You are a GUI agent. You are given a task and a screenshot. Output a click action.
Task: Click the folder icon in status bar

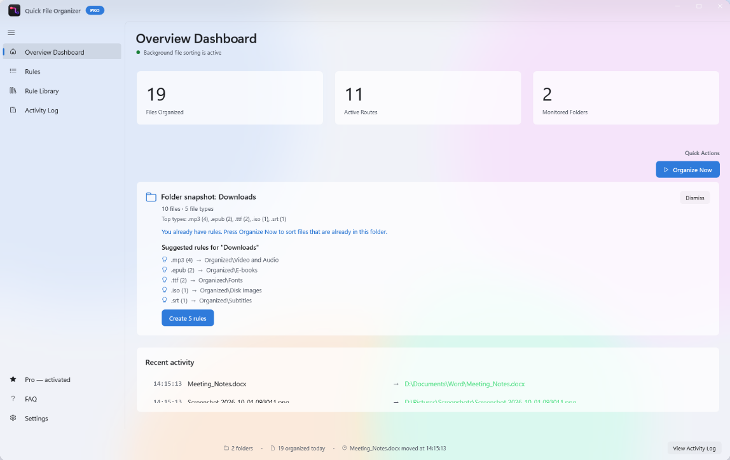(226, 448)
